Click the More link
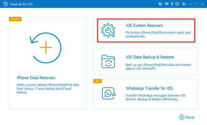Viewport: 207px width, 125px height. (190, 117)
